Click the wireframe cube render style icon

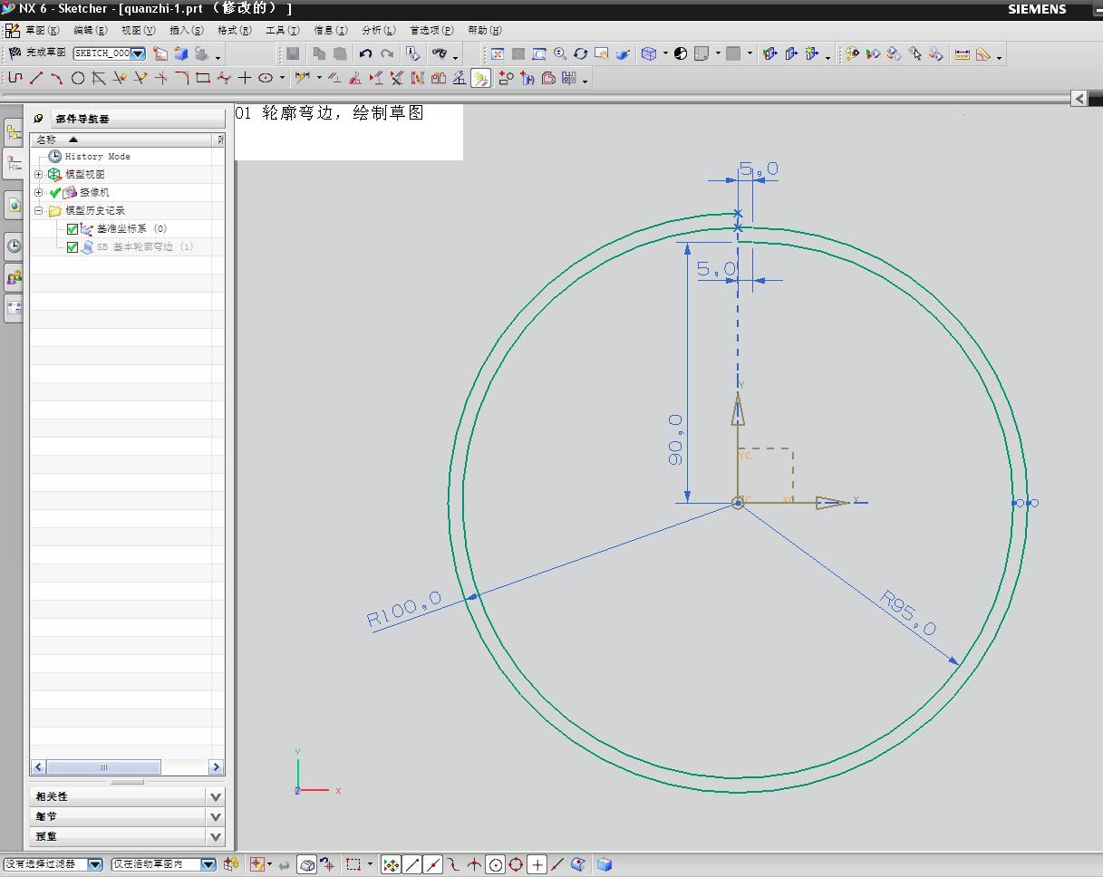coord(649,54)
